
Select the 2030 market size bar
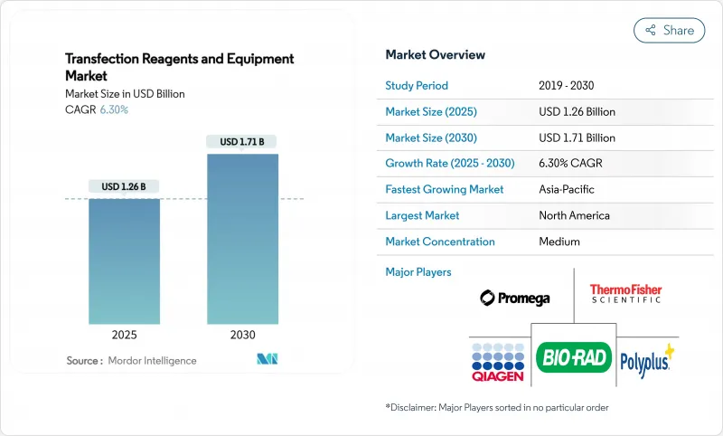pos(242,238)
